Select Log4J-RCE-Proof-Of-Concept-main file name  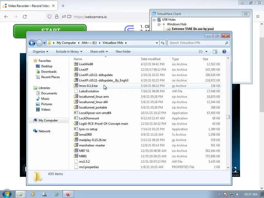point(104,124)
